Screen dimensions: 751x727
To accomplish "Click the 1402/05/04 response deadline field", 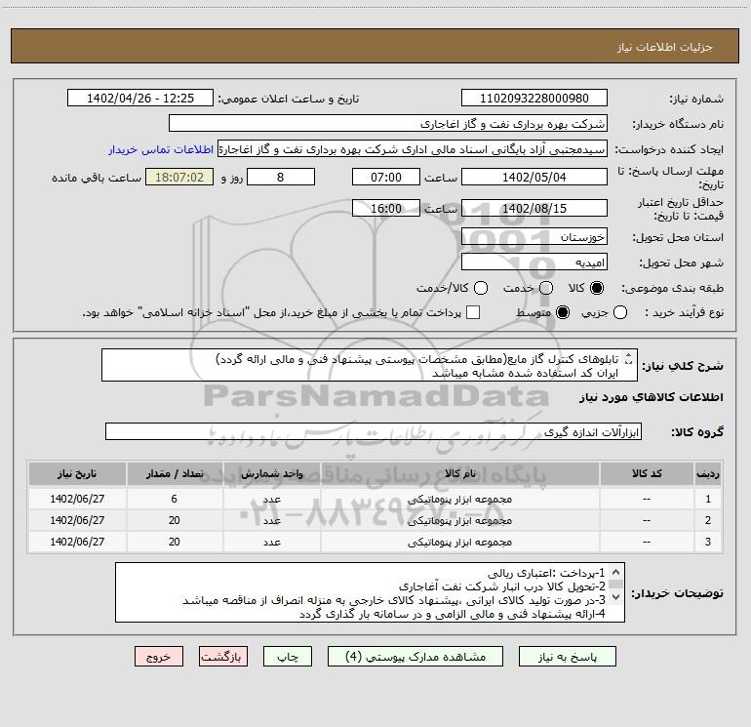I will coord(534,177).
